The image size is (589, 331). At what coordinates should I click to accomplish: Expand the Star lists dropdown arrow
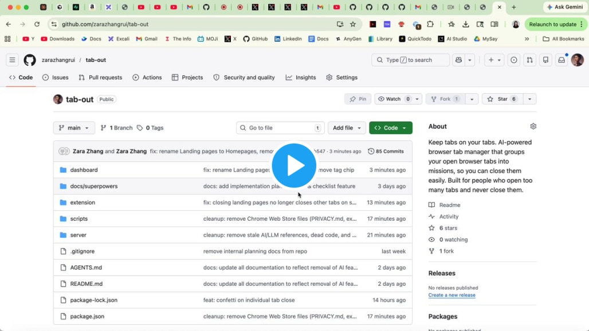(529, 99)
